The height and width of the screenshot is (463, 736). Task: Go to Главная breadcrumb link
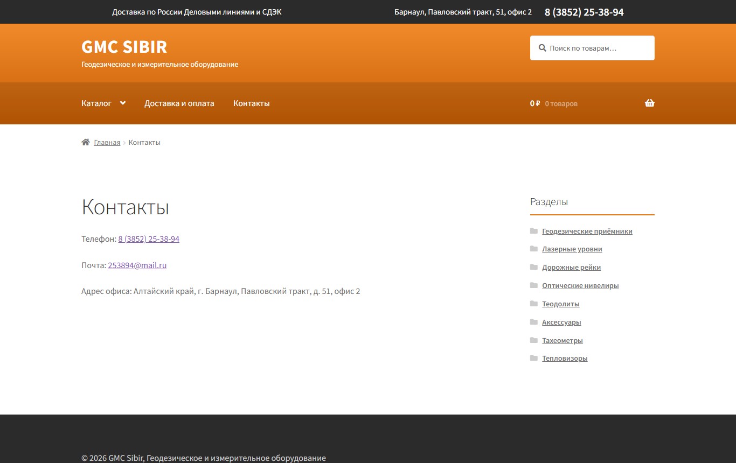coord(107,143)
